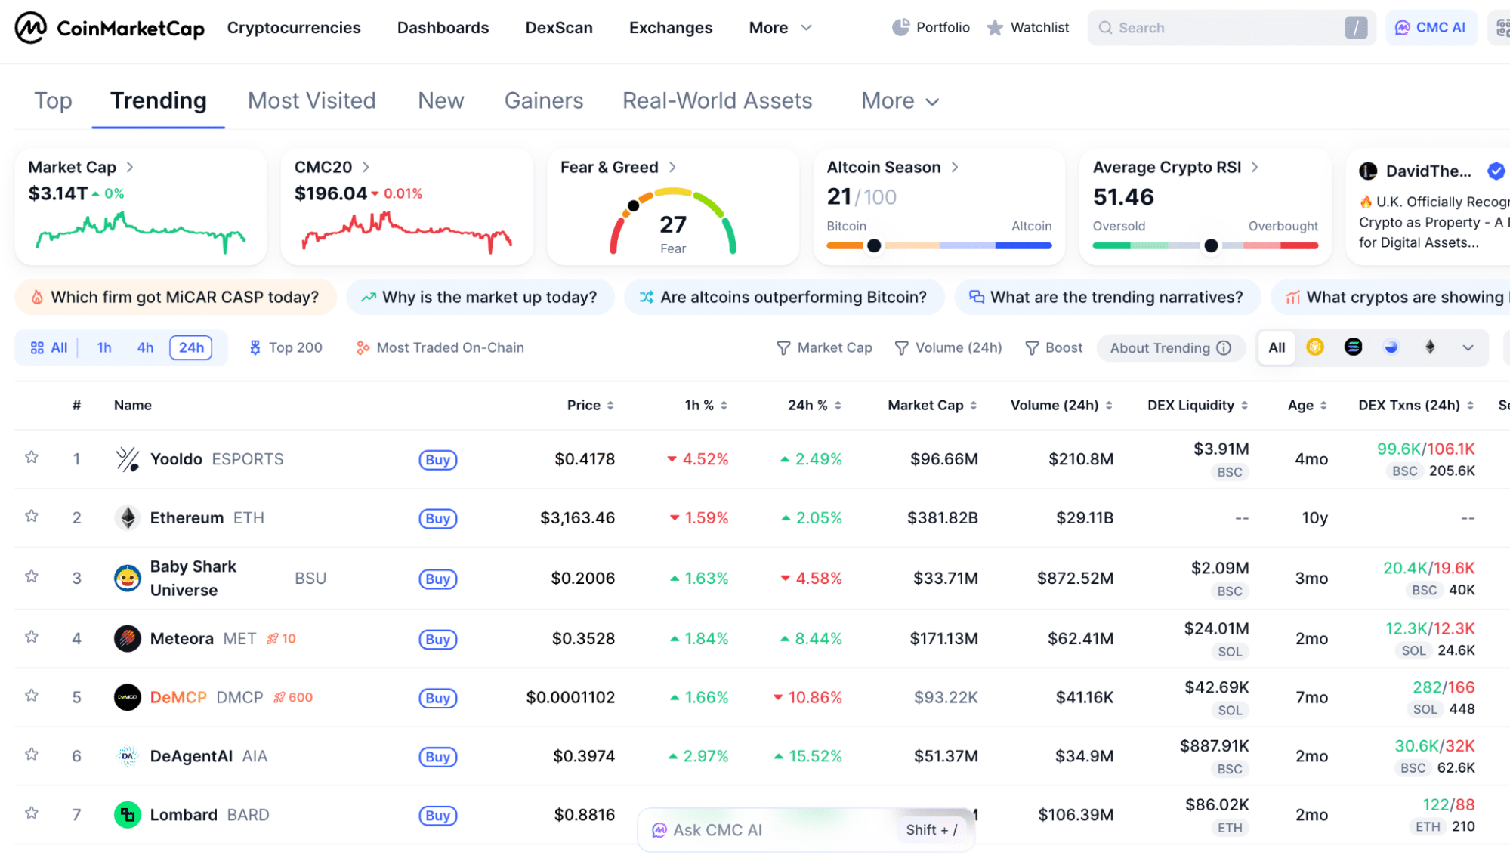The image size is (1510, 858).
Task: Star Yooldo to add it to watchlist
Action: (32, 458)
